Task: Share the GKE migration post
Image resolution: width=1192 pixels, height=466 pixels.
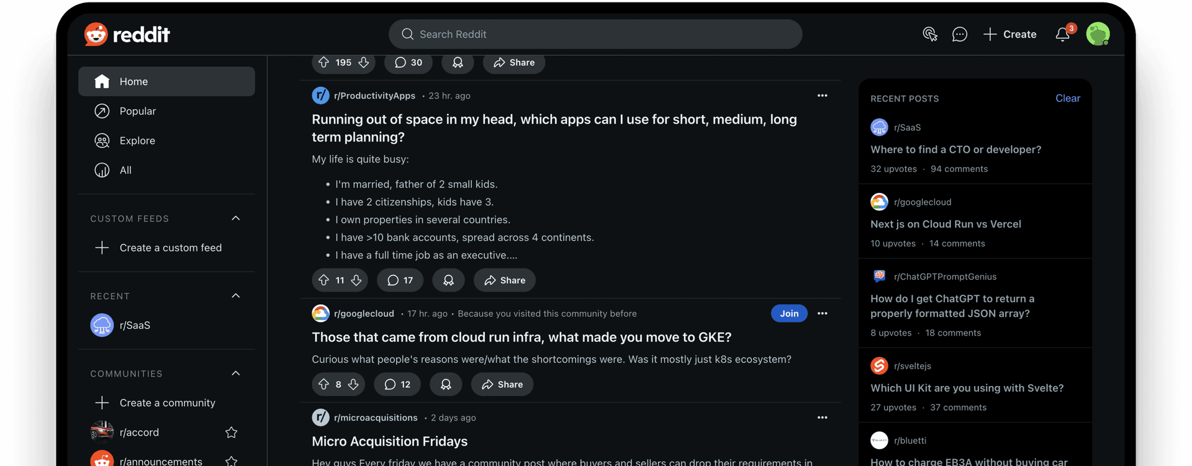Action: (x=502, y=384)
